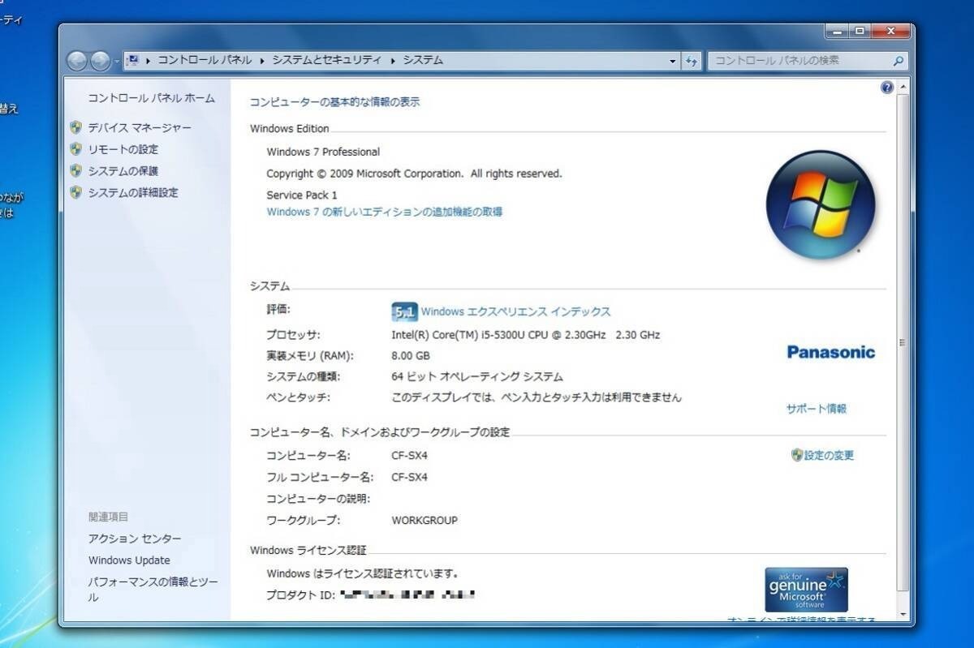Select システムとセキュリティ breadcrumb segment
Image resolution: width=974 pixels, height=648 pixels.
tap(326, 60)
